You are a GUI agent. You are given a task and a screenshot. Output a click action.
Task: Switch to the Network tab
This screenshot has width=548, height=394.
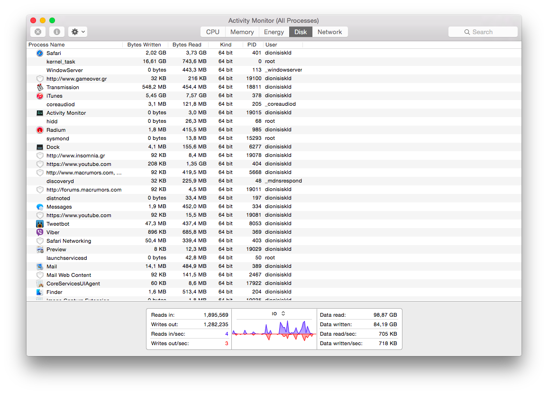(x=329, y=32)
